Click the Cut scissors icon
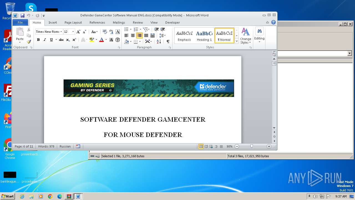 point(29,29)
